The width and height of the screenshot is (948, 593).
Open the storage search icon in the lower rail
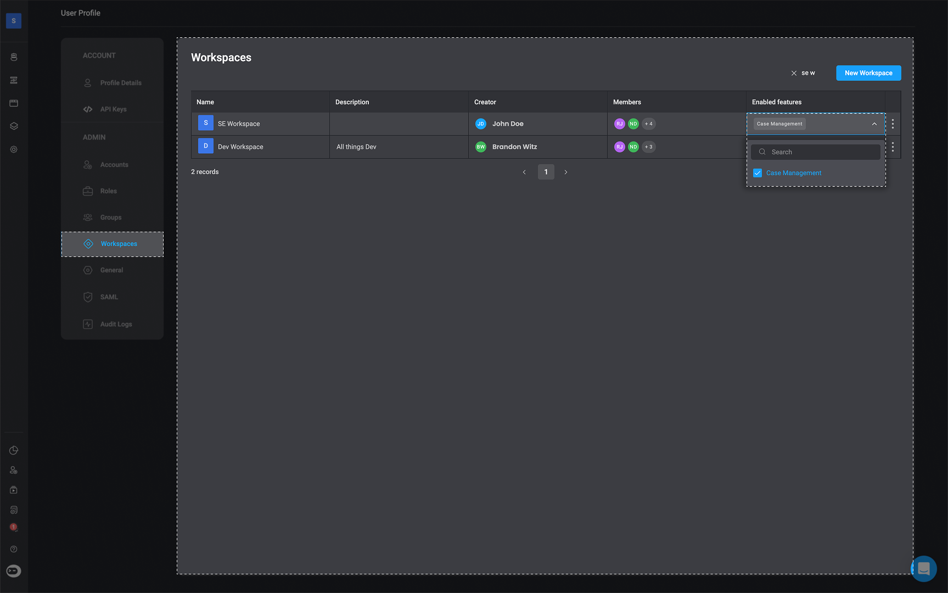(14, 510)
